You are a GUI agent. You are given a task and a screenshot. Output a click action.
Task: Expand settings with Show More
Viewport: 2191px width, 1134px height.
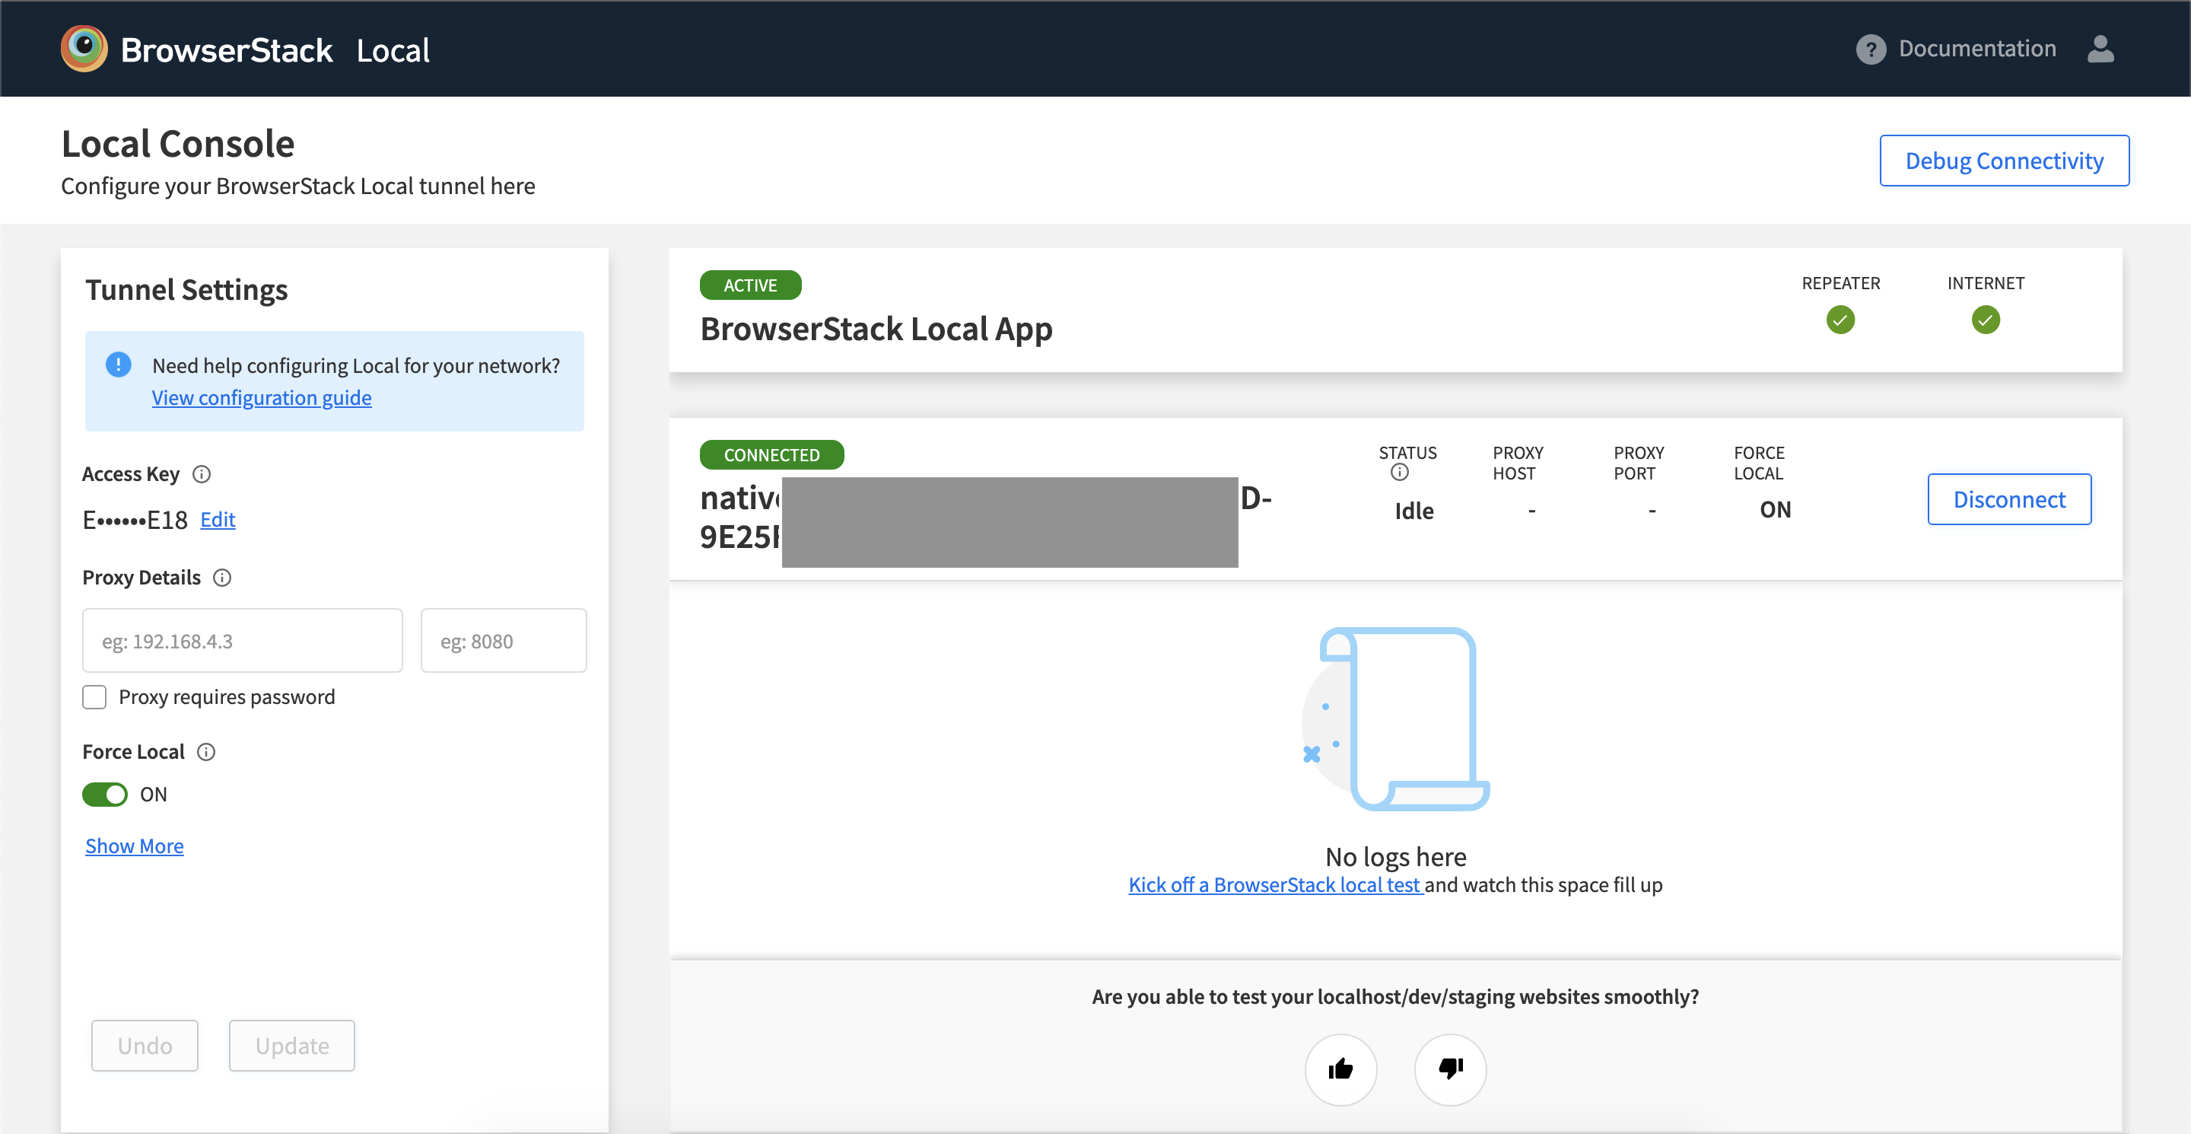(135, 846)
